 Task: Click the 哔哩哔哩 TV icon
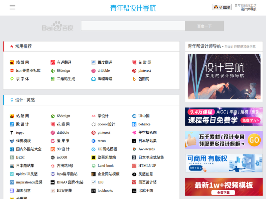tap(93, 79)
